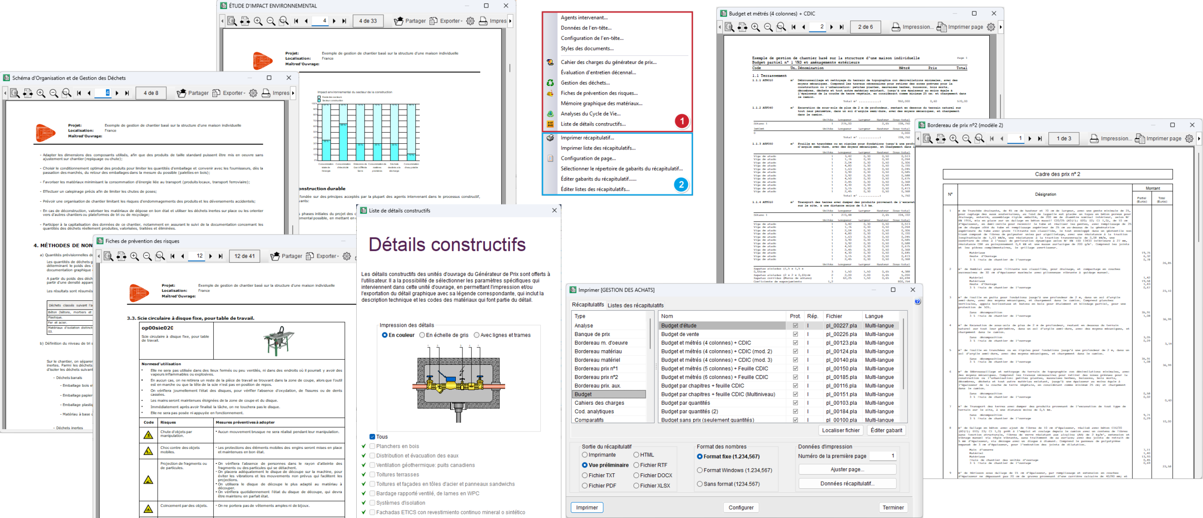Click the blue help icon in the Imprimer dialog
This screenshot has width=1203, height=518.
tap(917, 302)
